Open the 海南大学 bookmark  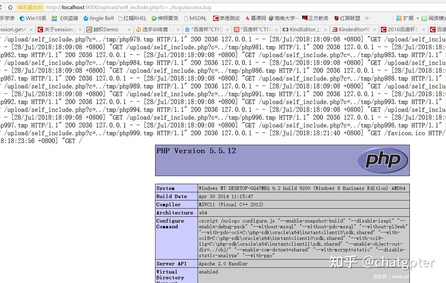click(284, 18)
